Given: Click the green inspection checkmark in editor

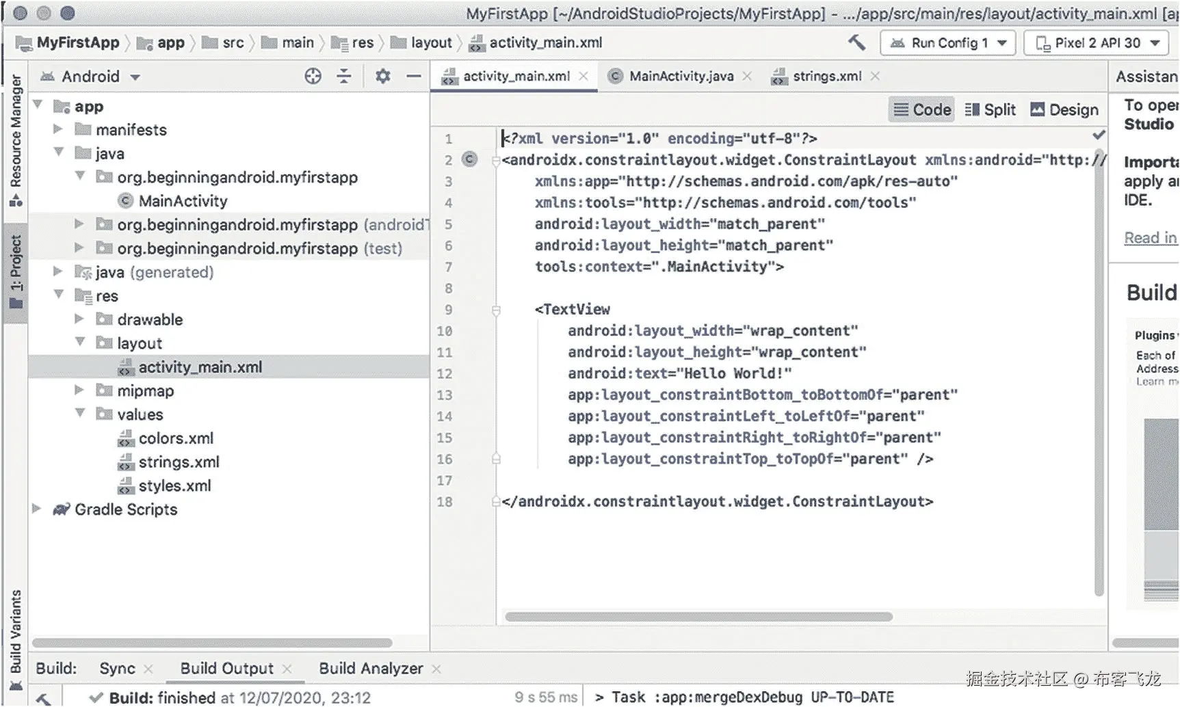Looking at the screenshot, I should tap(1099, 135).
